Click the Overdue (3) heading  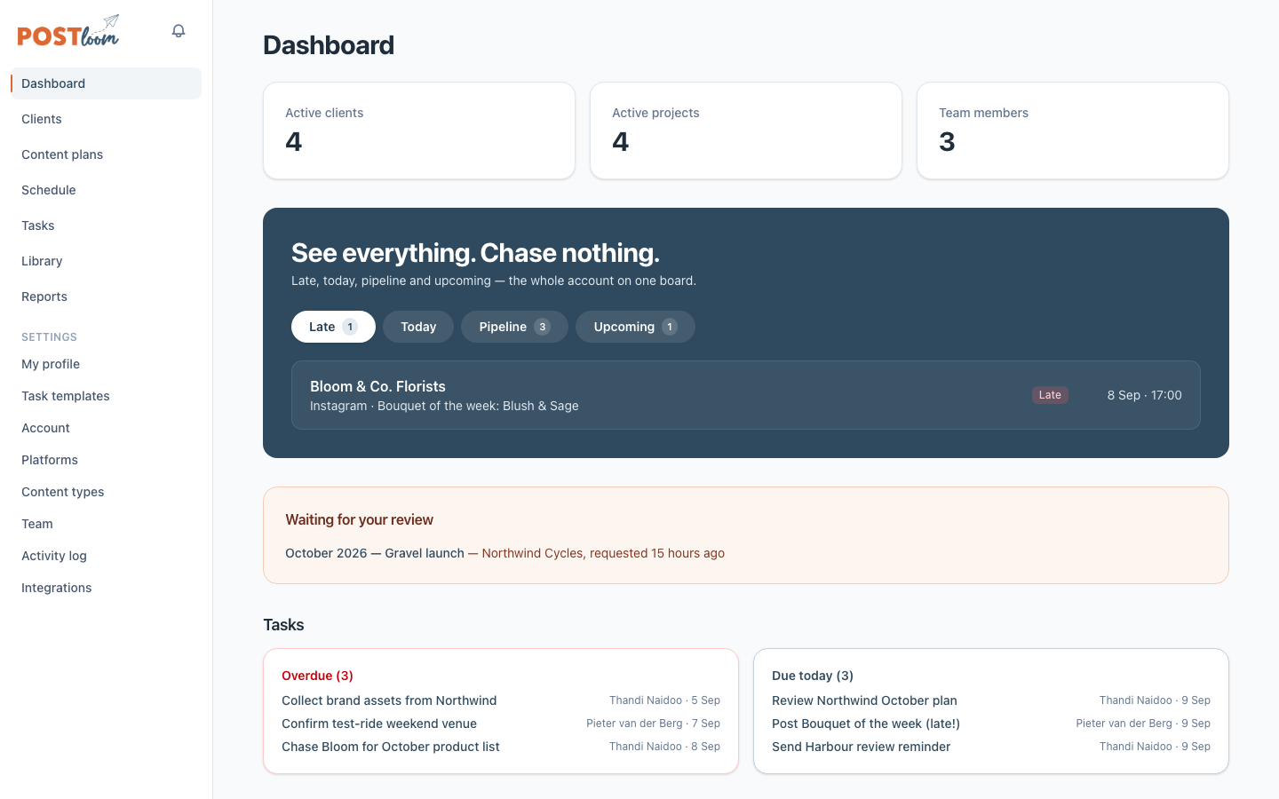pos(317,676)
